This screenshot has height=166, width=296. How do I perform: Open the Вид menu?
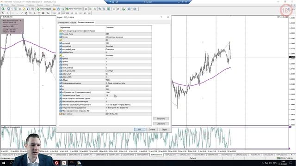13,5
